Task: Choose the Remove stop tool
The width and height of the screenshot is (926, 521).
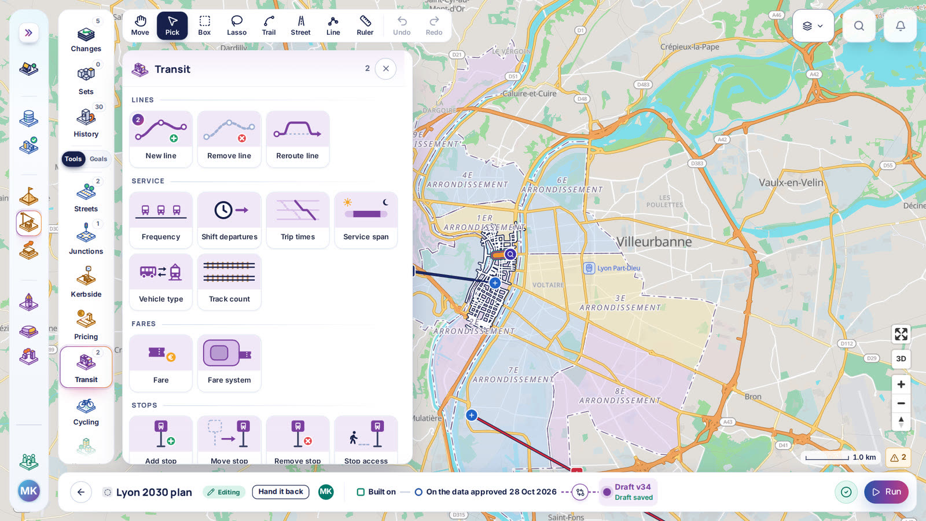Action: tap(297, 440)
